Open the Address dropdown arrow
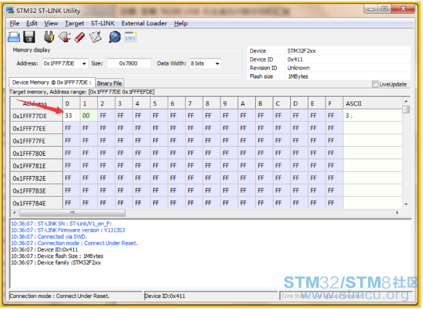 84,64
